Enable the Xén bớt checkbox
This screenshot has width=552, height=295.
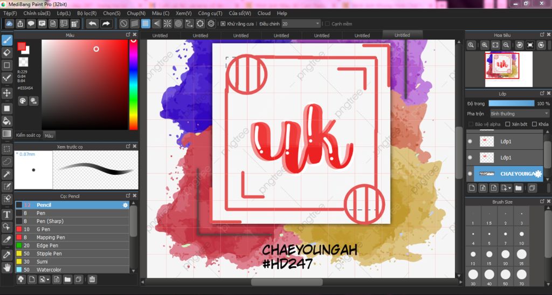508,124
